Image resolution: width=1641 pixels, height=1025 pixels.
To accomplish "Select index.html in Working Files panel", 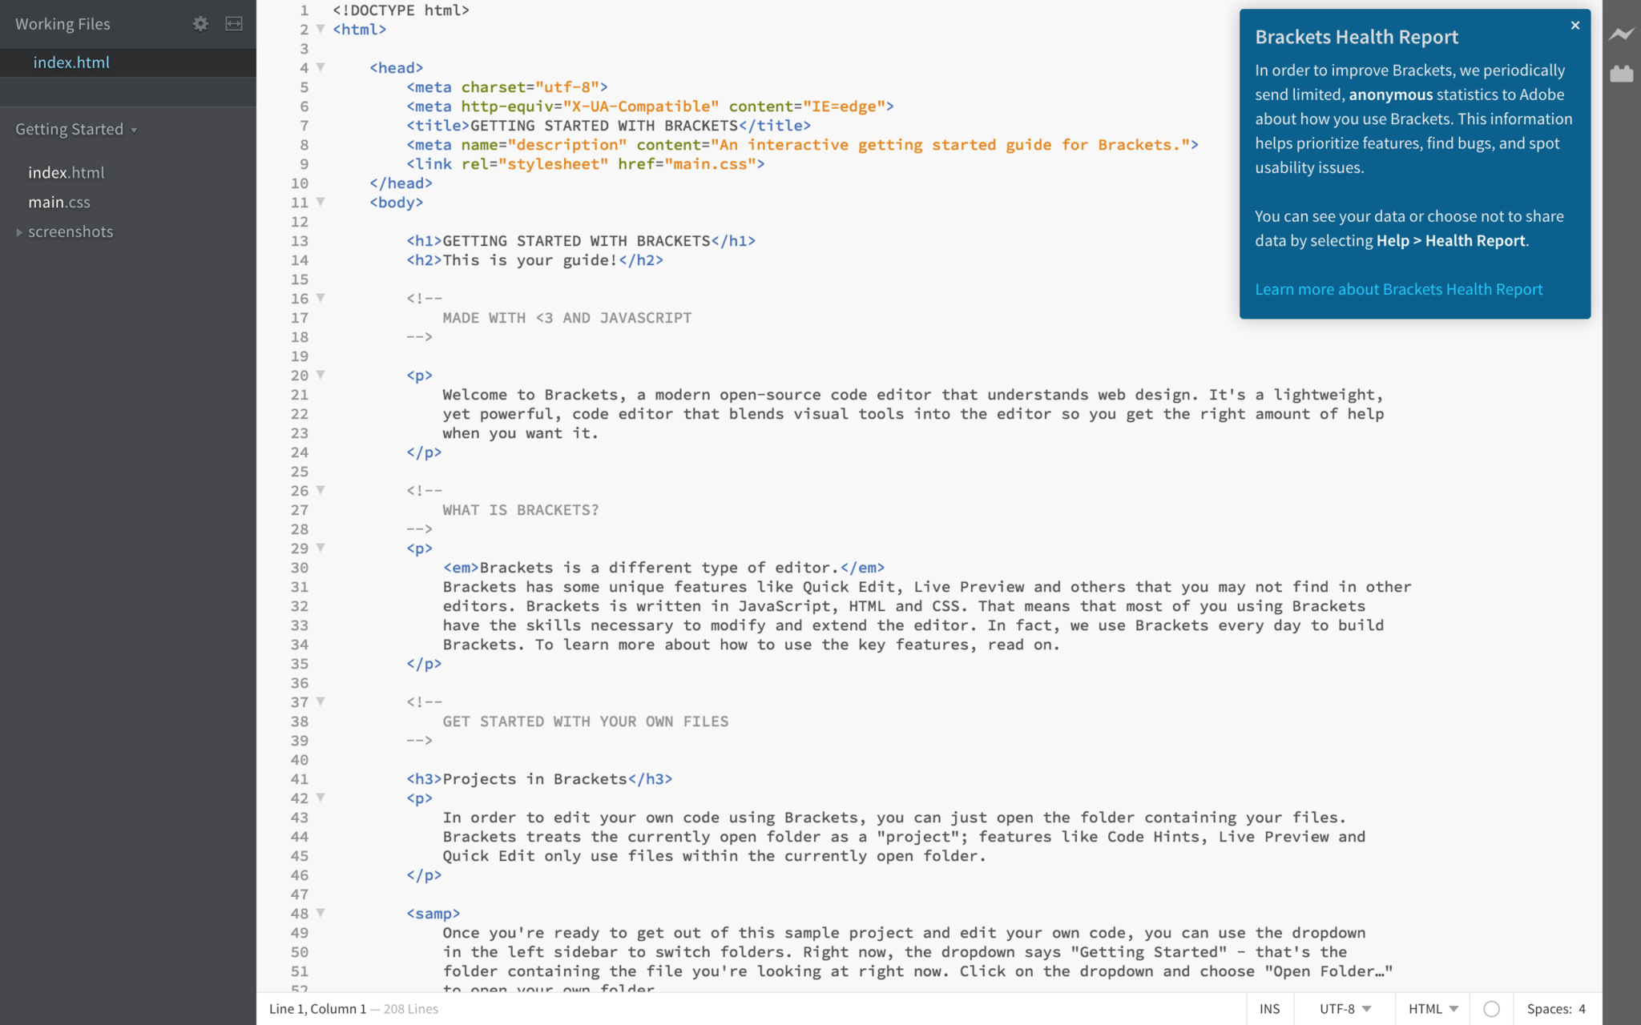I will pyautogui.click(x=70, y=62).
